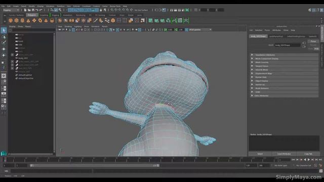The image size is (324, 182).
Task: Click the Copy Tab button
Action: (308, 154)
